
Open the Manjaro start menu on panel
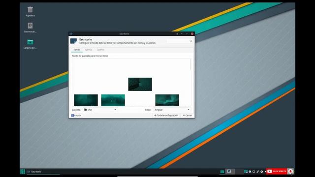pos(23,172)
